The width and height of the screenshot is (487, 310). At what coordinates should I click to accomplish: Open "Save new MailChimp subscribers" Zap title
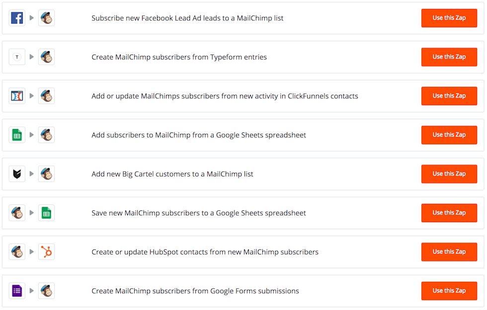(199, 213)
